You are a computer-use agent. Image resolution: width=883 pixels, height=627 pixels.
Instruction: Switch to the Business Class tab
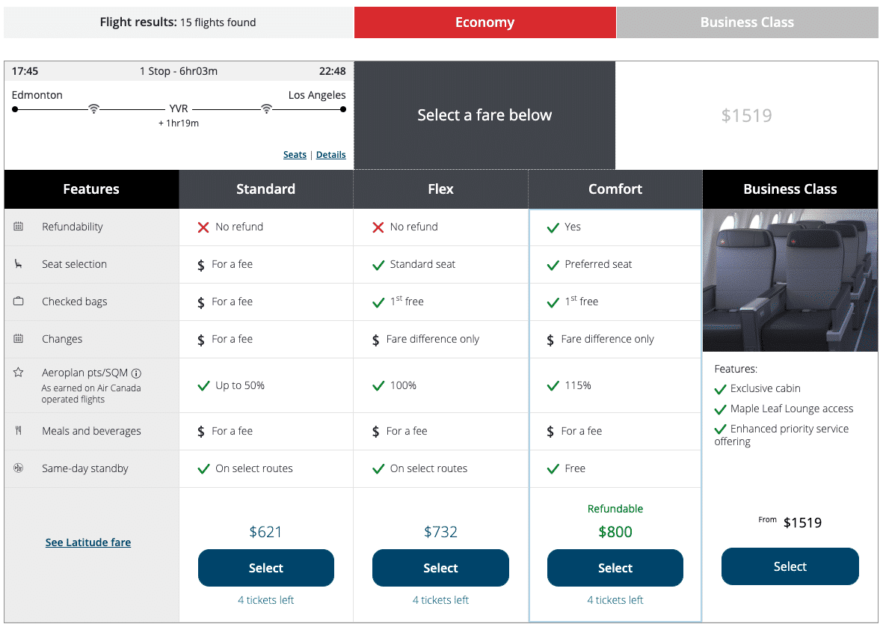pyautogui.click(x=747, y=22)
